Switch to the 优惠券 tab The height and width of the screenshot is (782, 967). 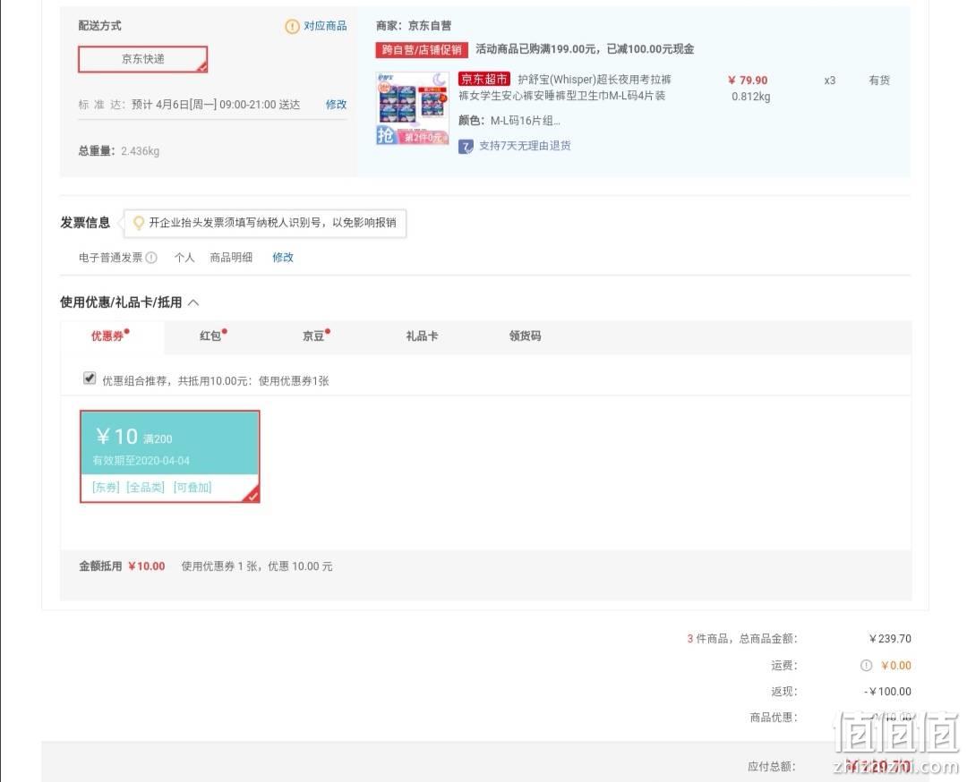110,336
